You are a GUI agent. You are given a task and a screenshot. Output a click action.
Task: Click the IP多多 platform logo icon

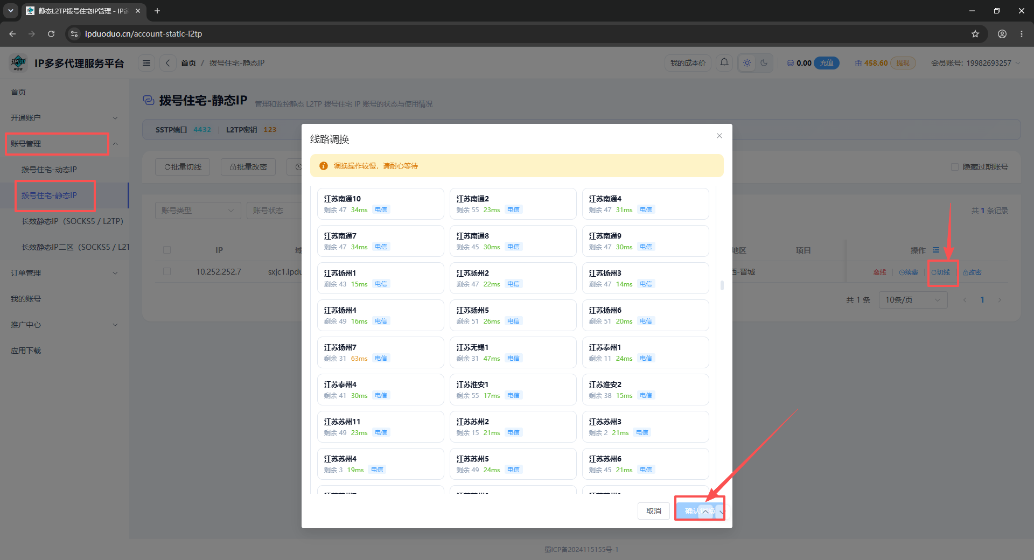coord(19,63)
